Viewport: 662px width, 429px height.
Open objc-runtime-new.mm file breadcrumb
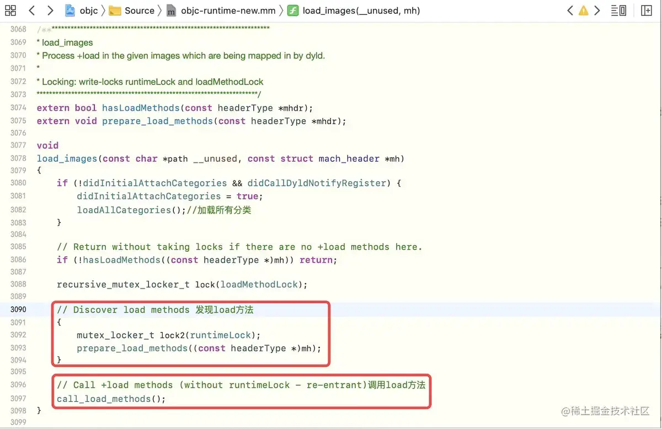[221, 10]
